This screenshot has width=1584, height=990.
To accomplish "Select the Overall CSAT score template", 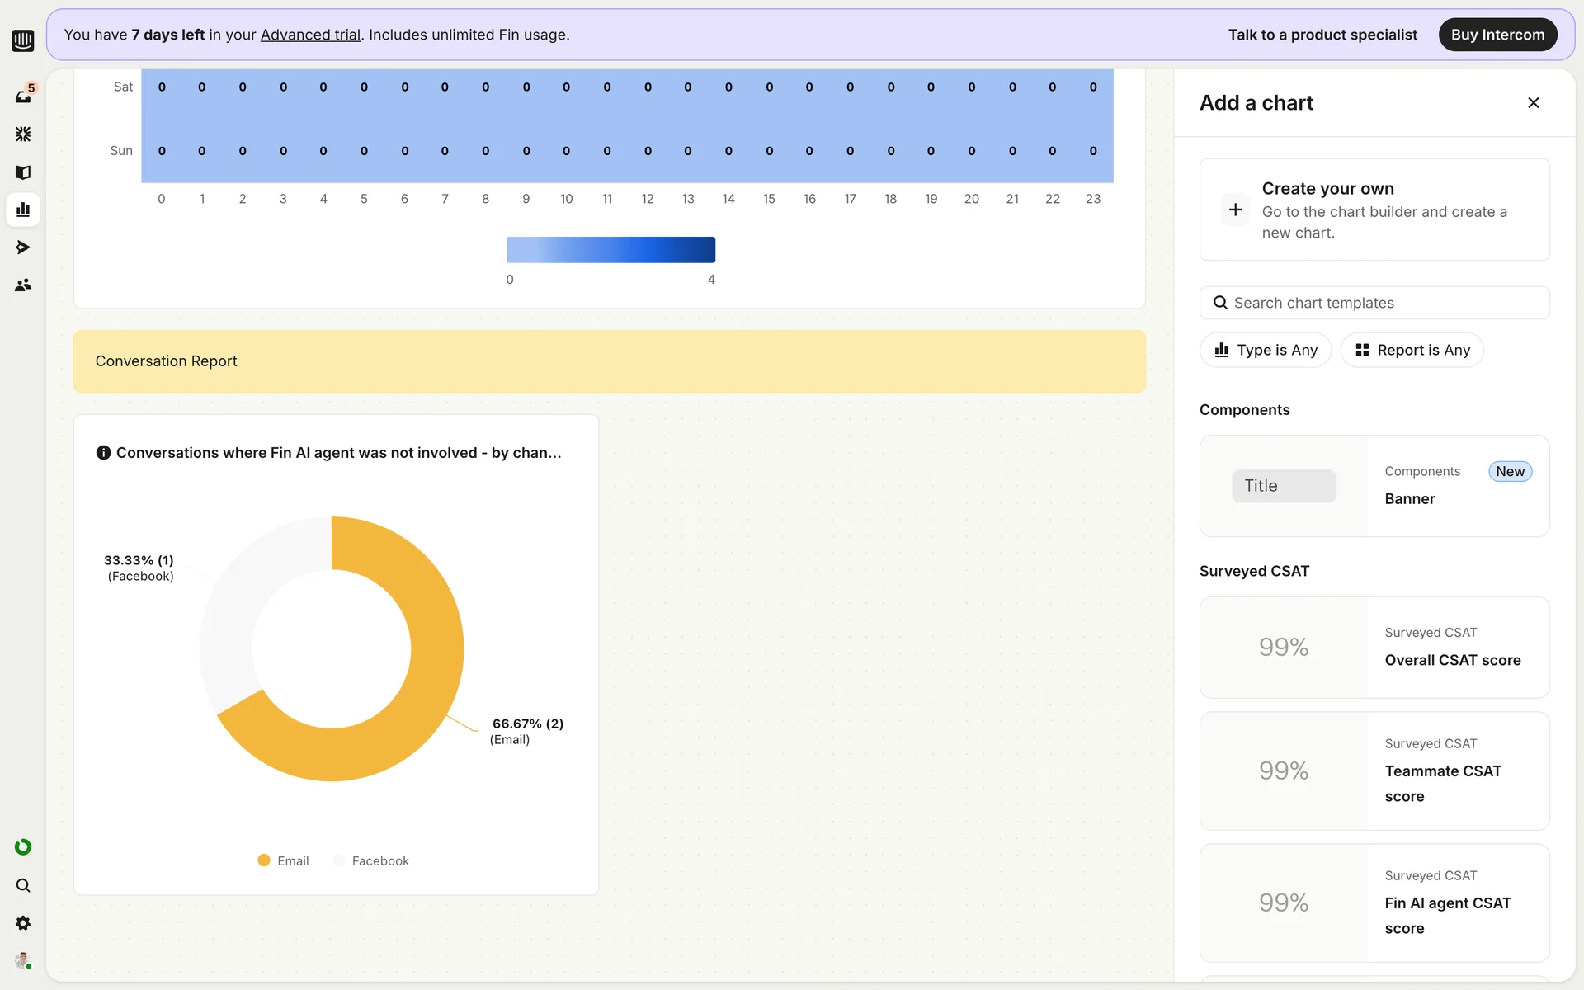I will point(1374,648).
